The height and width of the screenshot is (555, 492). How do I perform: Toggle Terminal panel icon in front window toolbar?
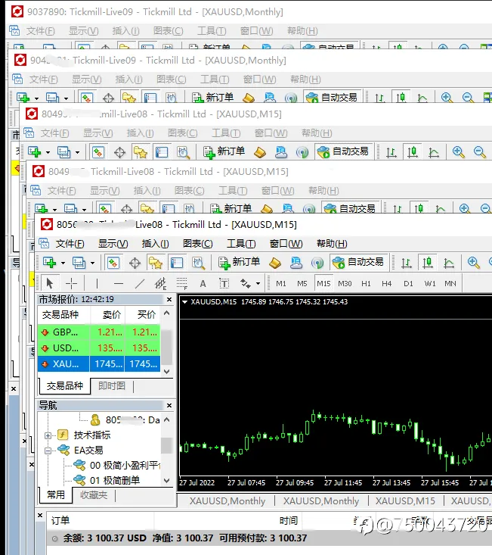(x=177, y=263)
